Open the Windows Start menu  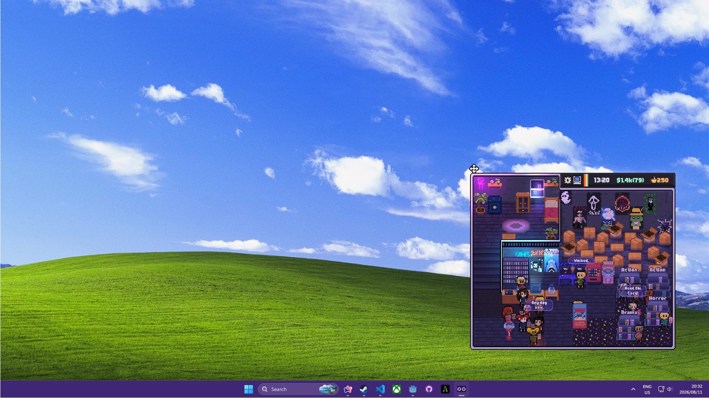[249, 389]
